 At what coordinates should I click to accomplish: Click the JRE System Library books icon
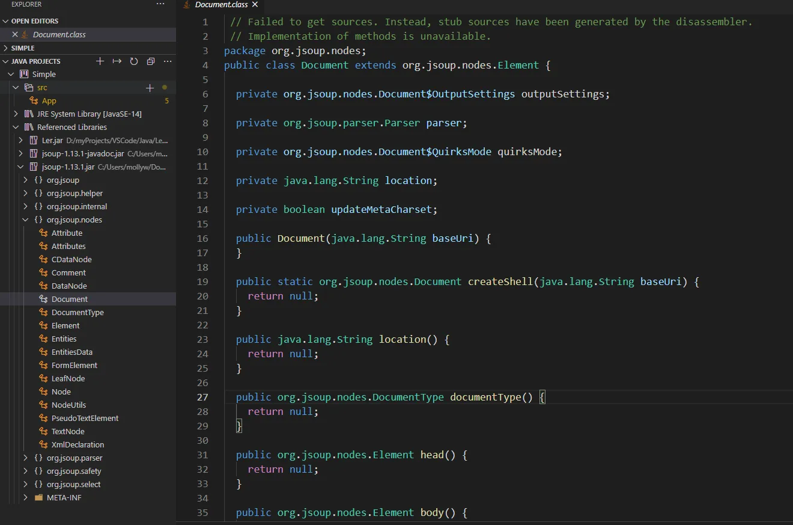(29, 114)
